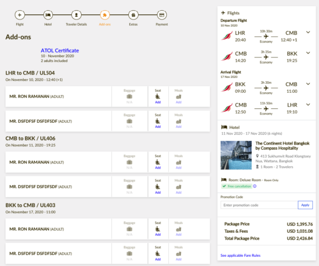Screen dimensions: 319x266
Task: Expand CMB to LHR return flight details
Action: pyautogui.click(x=308, y=104)
